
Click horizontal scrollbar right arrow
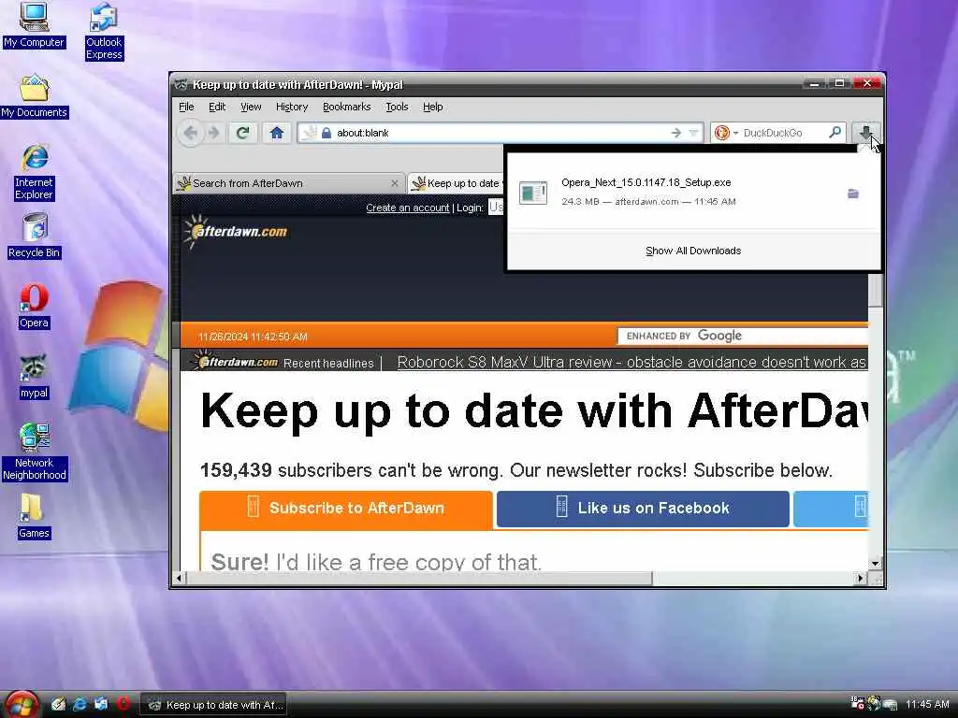tap(861, 578)
